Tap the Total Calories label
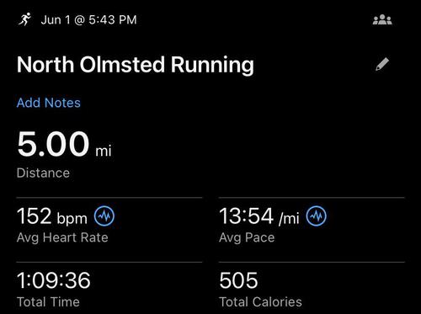Viewport: 421px width, 314px height. click(260, 302)
